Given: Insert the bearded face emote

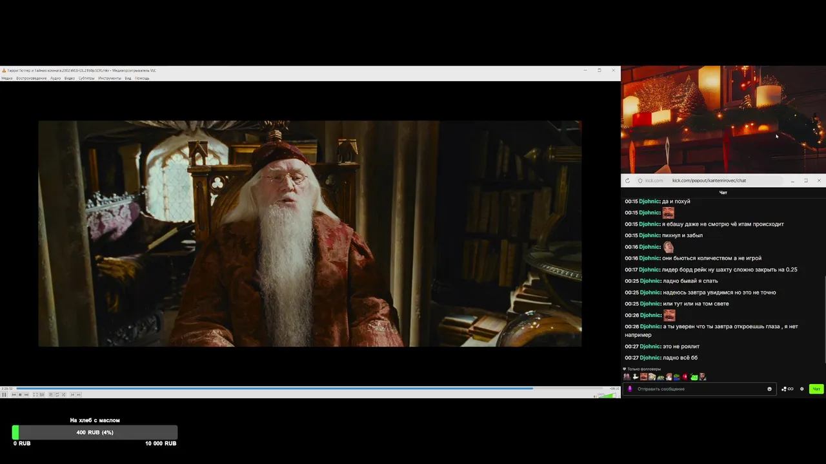Looking at the screenshot, I should (x=644, y=377).
